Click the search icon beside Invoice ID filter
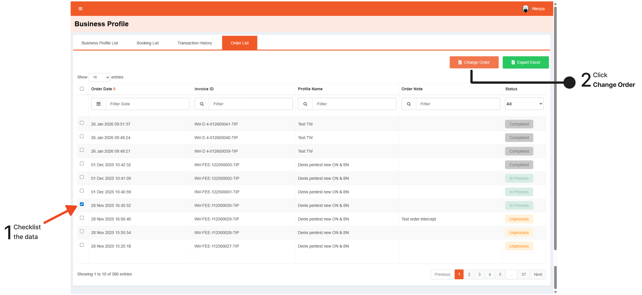642x295 pixels. [x=202, y=104]
